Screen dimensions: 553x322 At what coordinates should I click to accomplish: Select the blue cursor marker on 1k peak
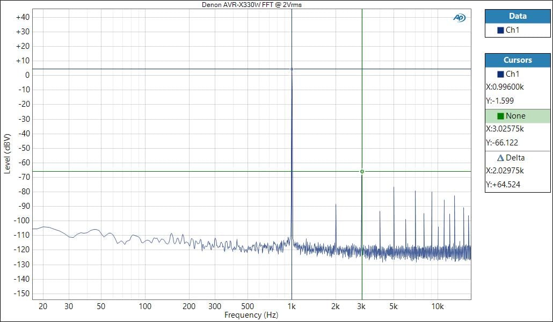(292, 69)
